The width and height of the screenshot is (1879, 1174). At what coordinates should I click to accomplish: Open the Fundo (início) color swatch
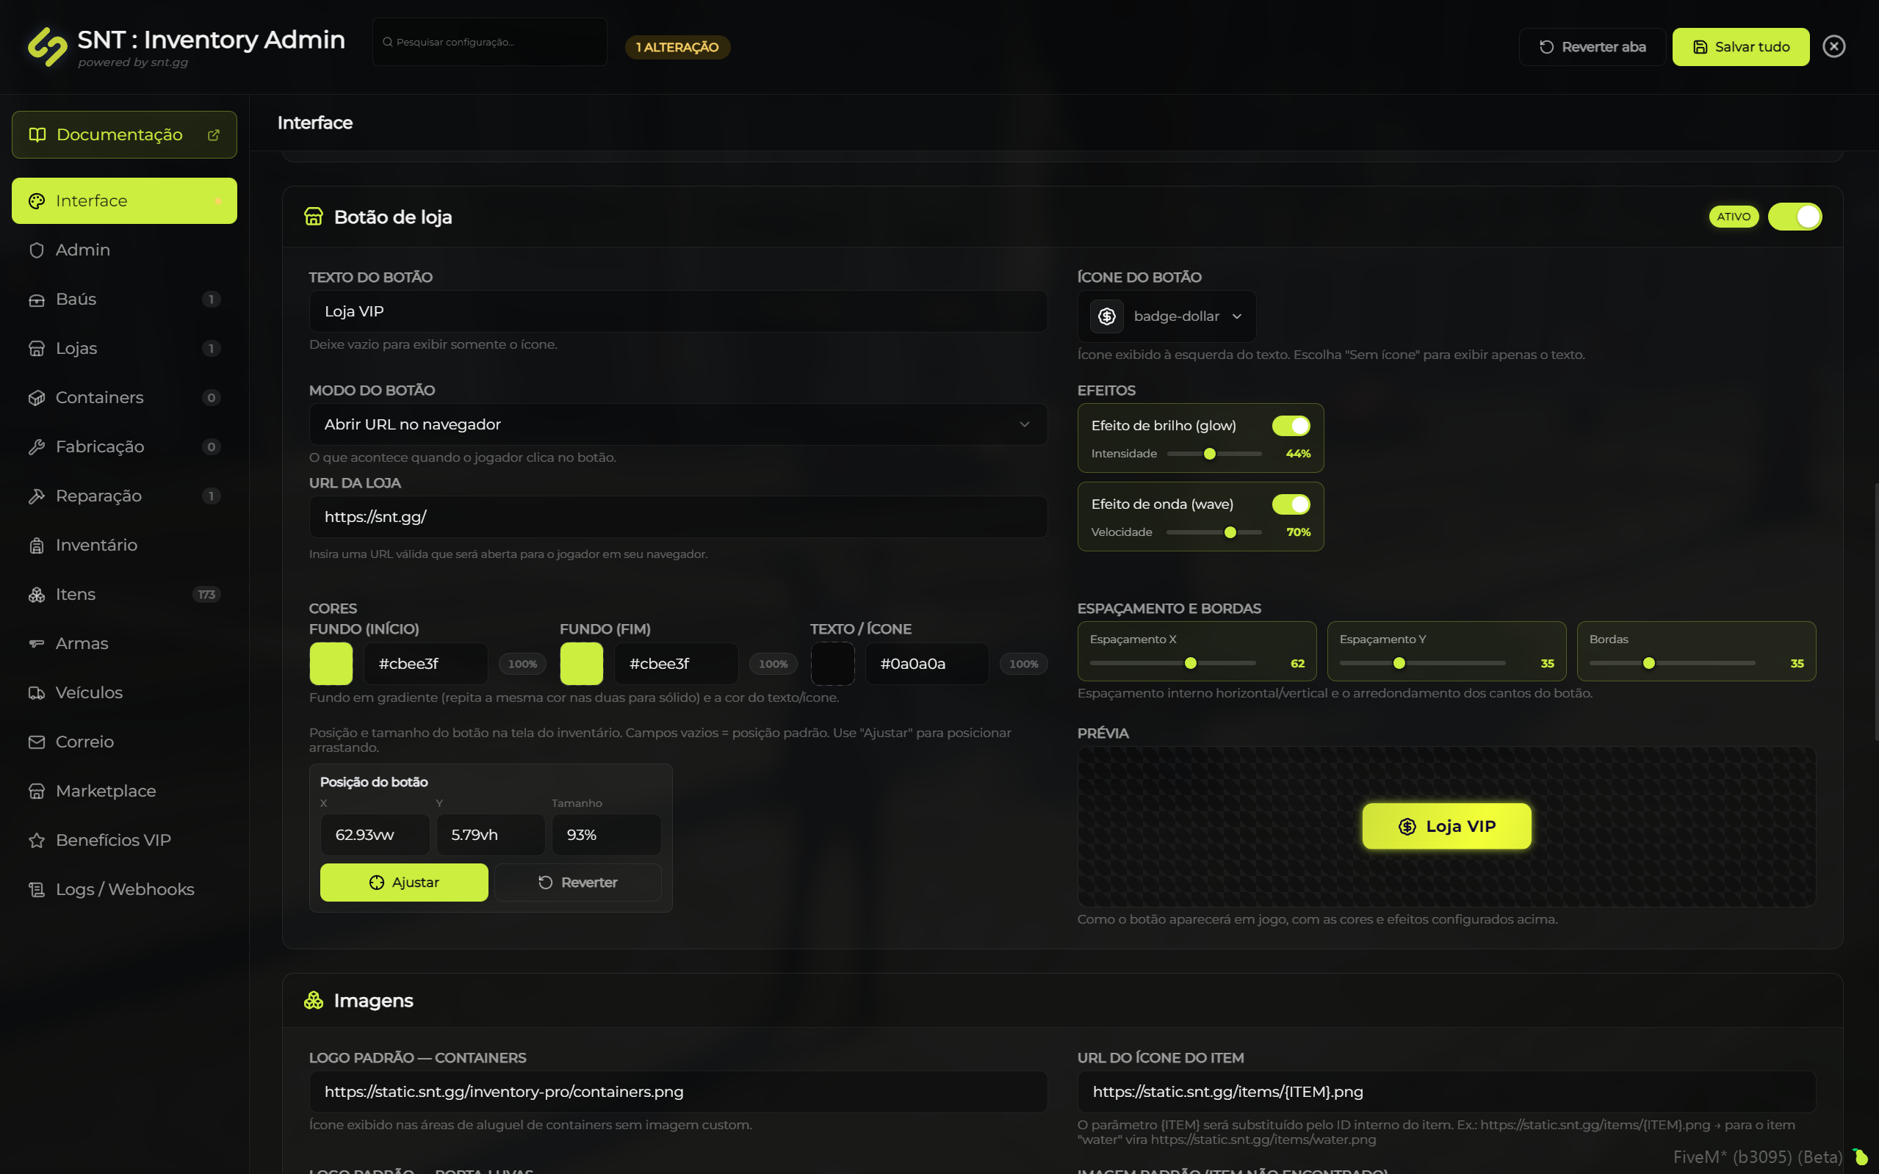pyautogui.click(x=331, y=664)
